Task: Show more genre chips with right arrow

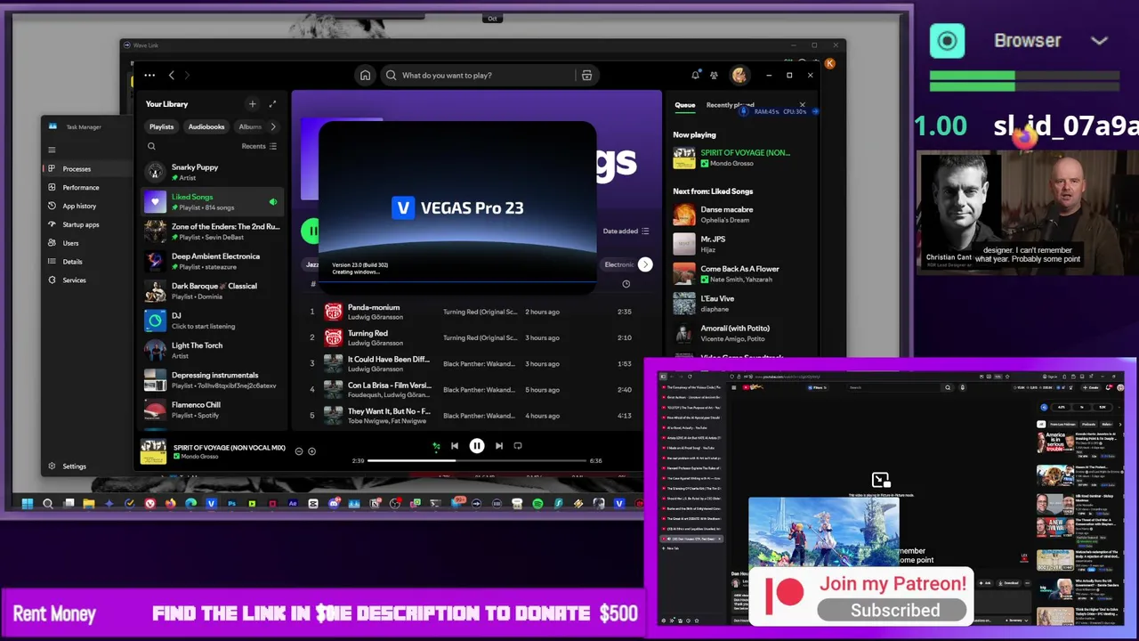Action: click(645, 264)
